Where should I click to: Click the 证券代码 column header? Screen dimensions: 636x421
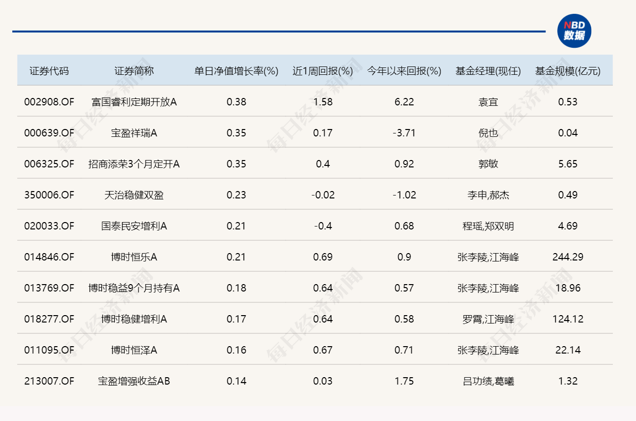(x=49, y=71)
